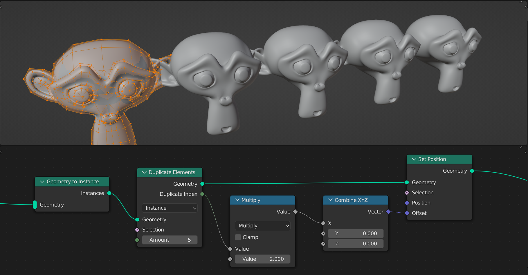The width and height of the screenshot is (528, 275).
Task: Click the Geometry output socket of Set Position
Action: [472, 171]
